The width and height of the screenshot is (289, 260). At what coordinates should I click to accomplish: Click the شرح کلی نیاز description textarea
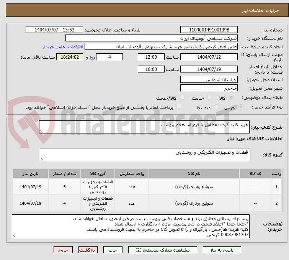(144, 127)
